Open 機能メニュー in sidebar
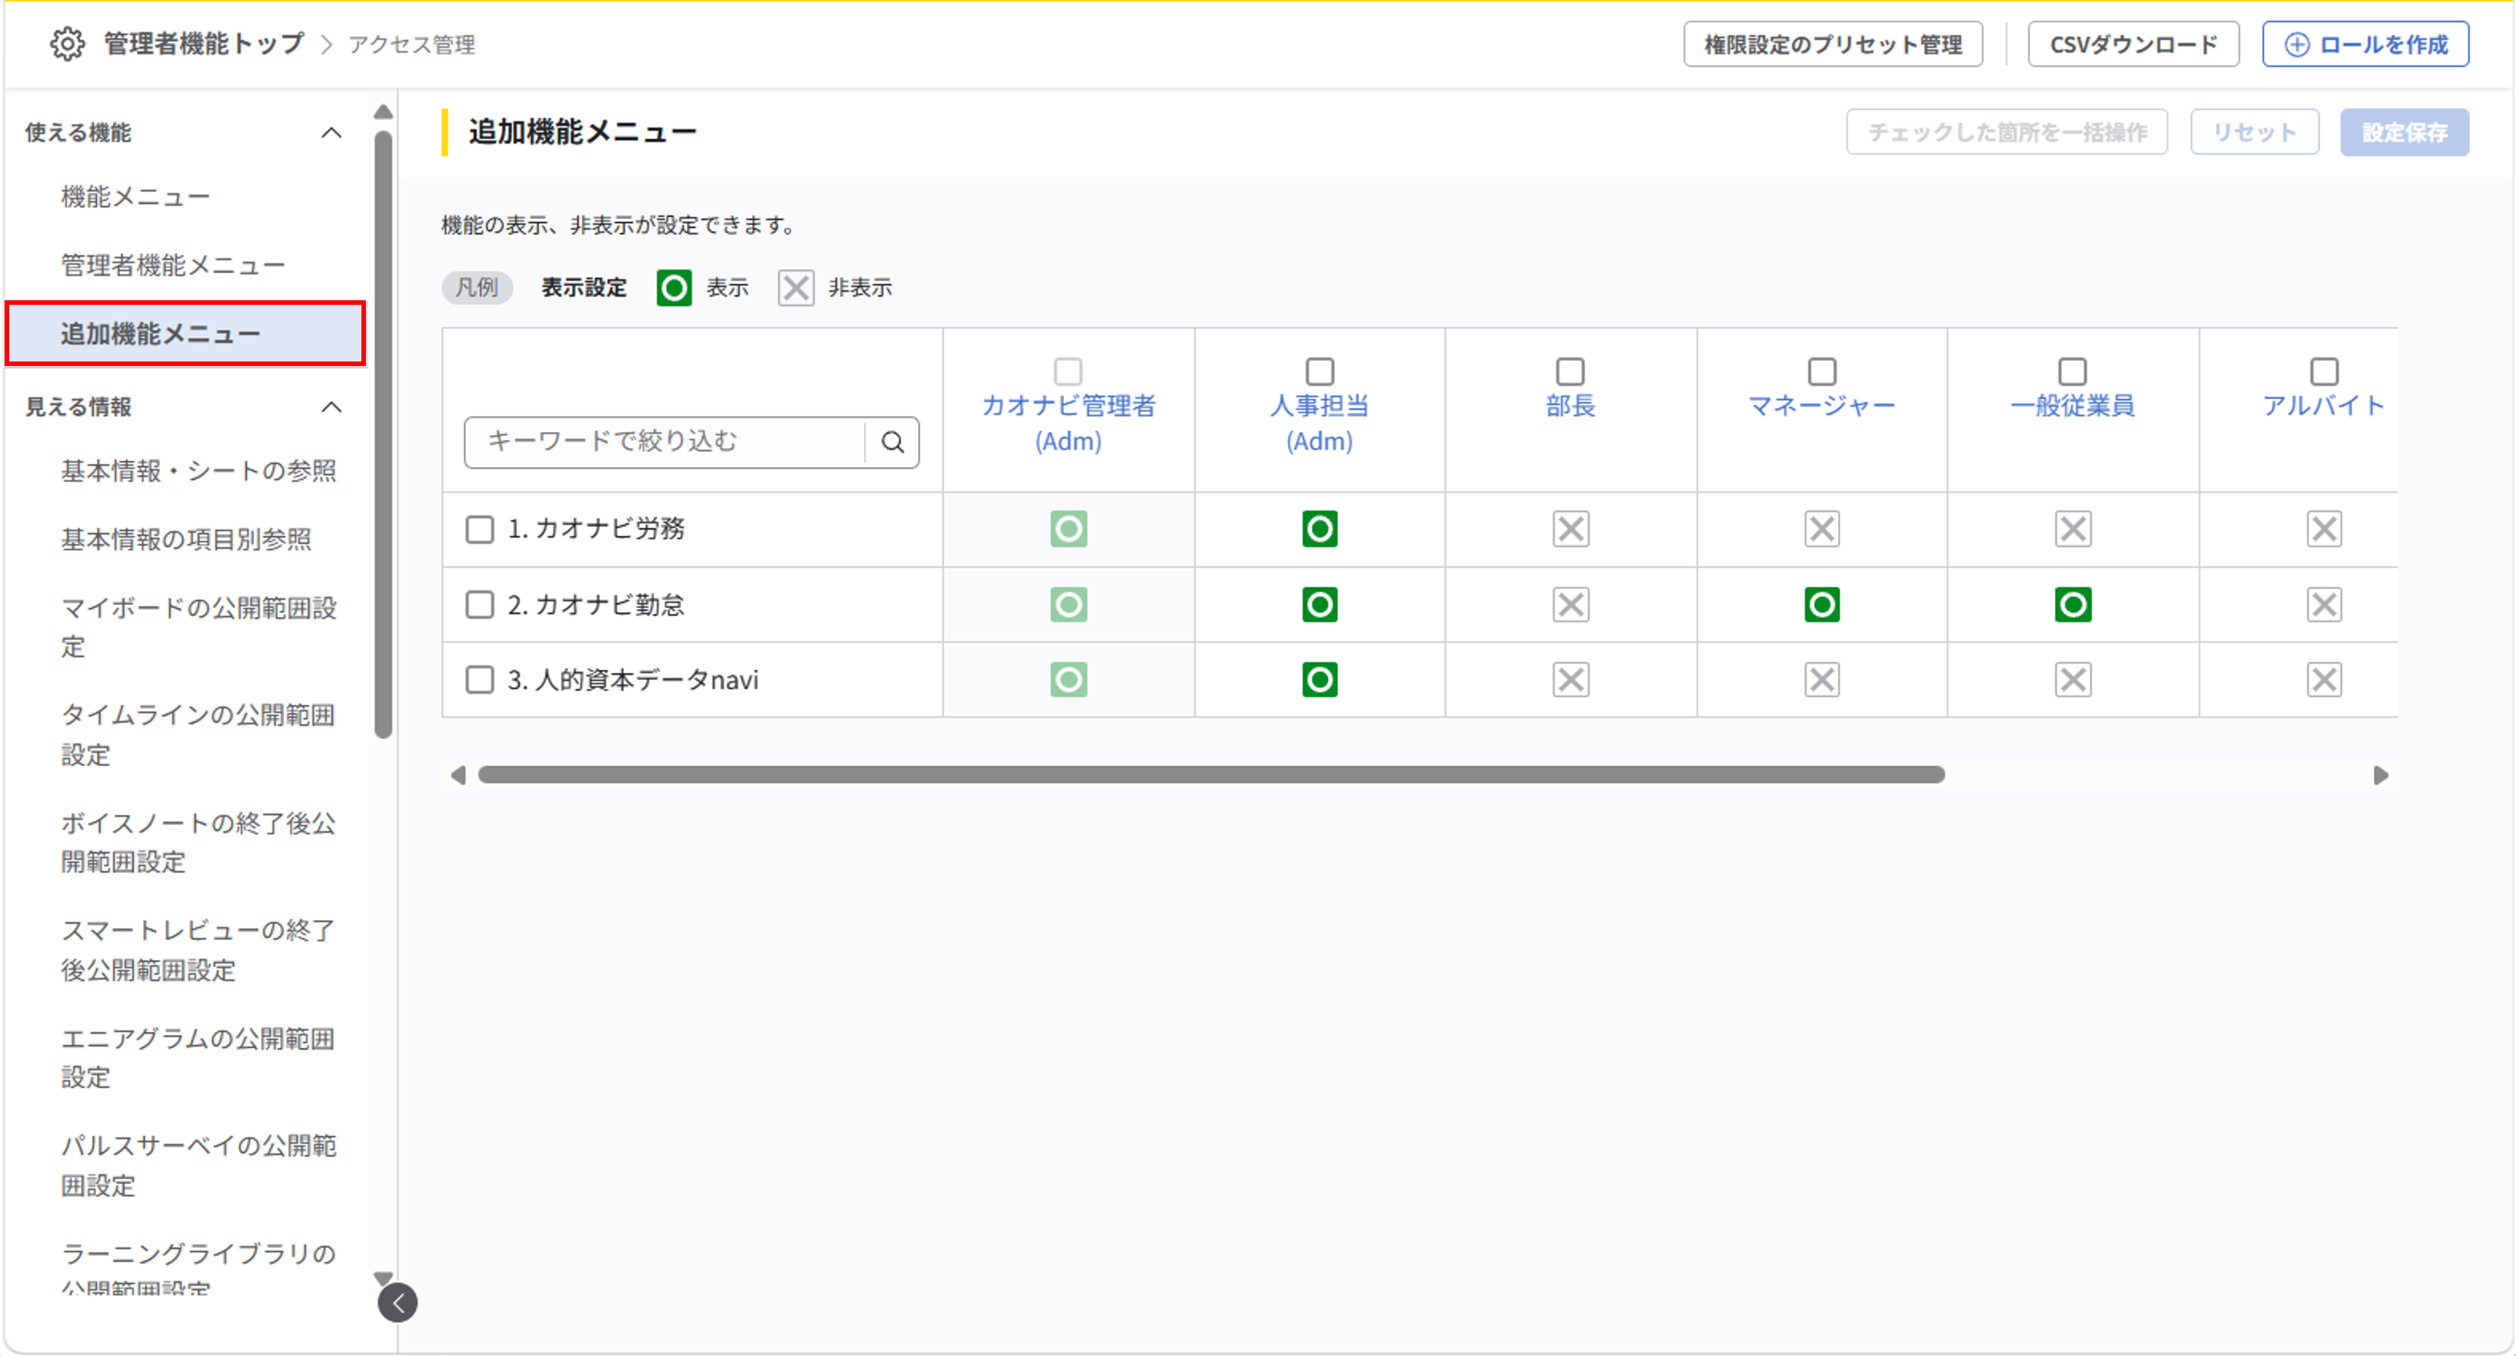The width and height of the screenshot is (2516, 1356). [x=136, y=197]
